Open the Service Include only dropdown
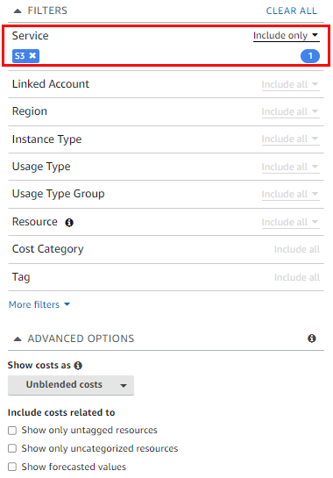 click(286, 36)
